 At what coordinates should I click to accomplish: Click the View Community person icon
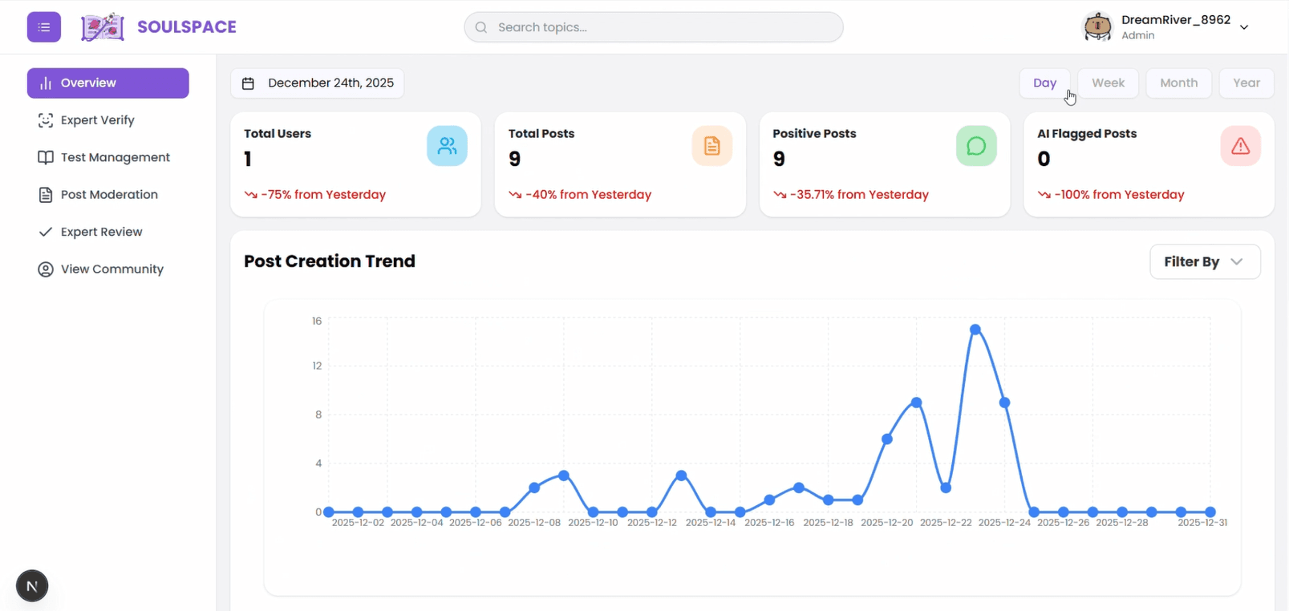tap(46, 269)
